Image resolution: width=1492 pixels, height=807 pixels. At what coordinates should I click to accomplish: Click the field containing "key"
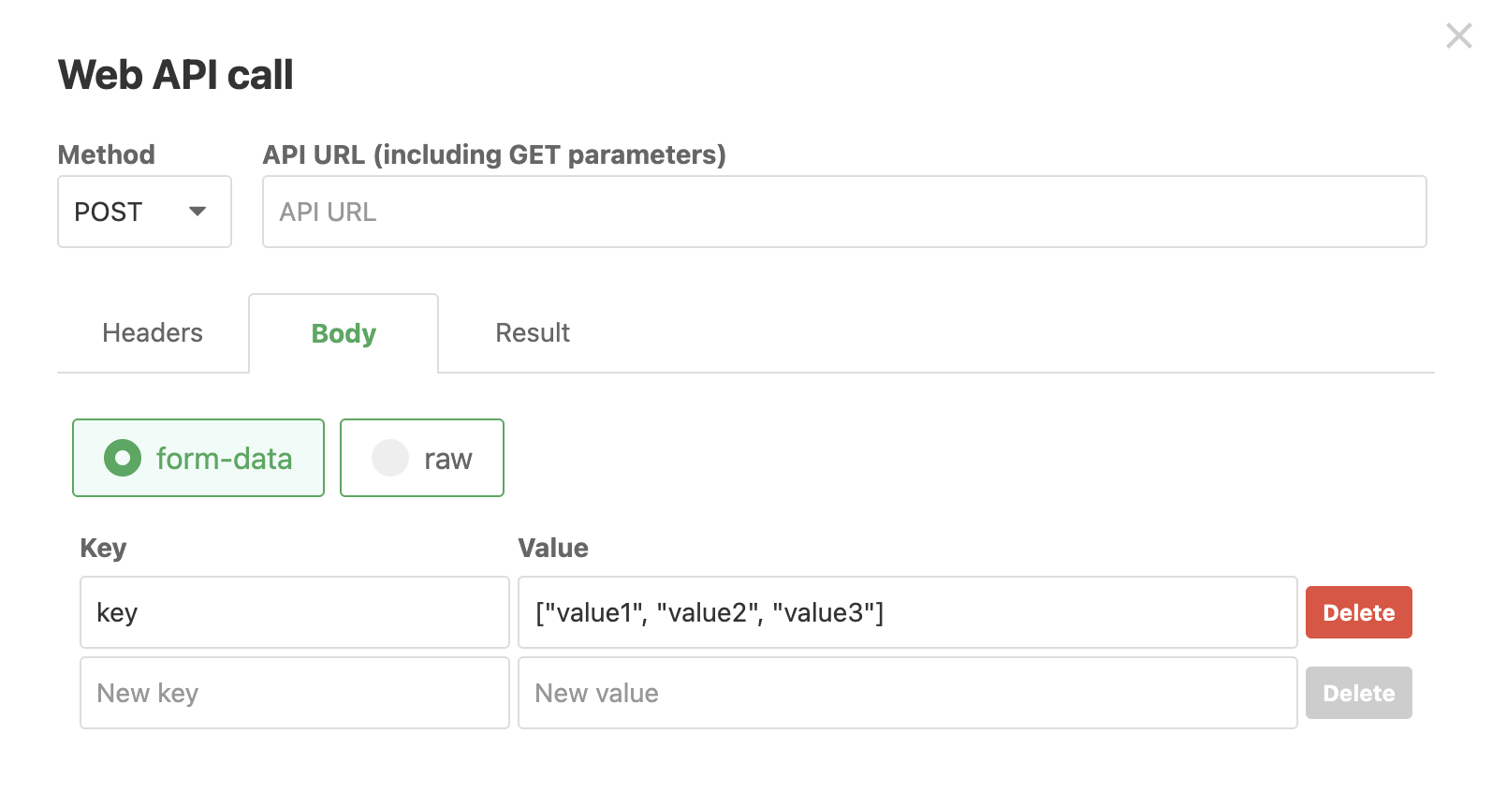click(295, 612)
